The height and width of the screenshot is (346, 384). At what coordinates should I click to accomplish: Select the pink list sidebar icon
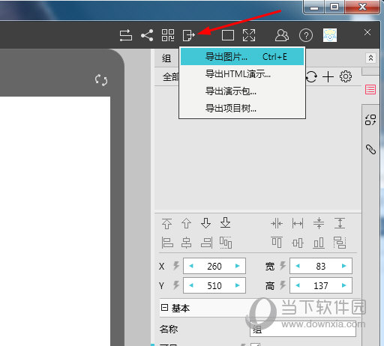[370, 89]
